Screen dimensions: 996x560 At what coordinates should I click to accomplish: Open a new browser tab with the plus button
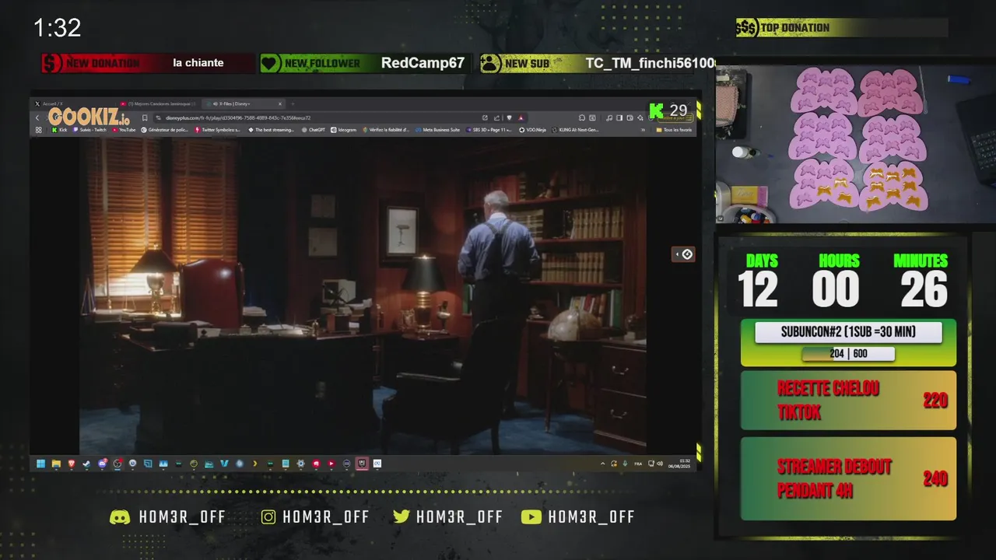click(x=293, y=103)
